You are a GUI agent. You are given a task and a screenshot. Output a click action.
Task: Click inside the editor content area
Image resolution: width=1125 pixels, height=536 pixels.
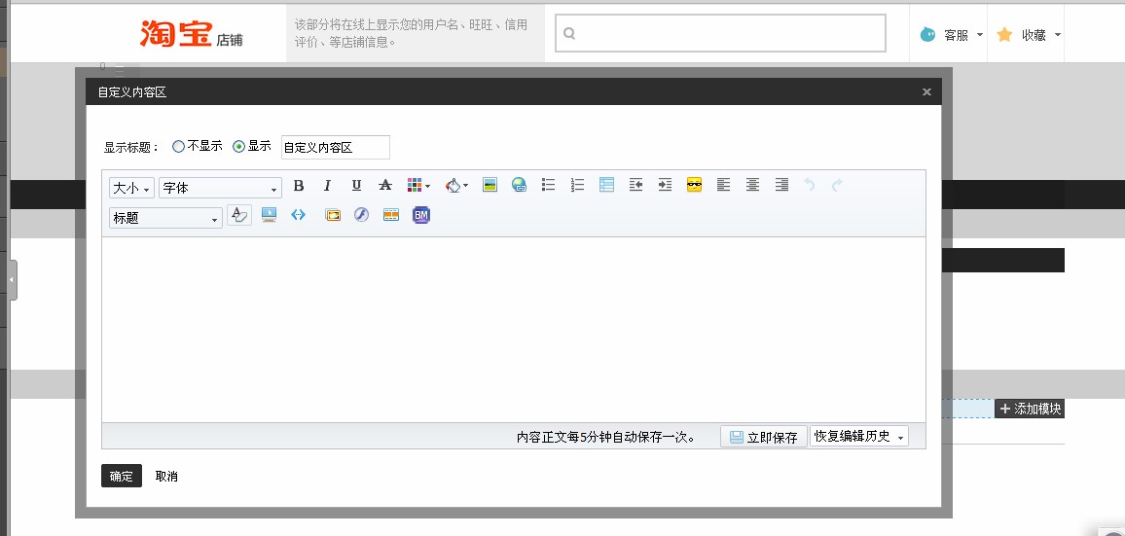514,330
